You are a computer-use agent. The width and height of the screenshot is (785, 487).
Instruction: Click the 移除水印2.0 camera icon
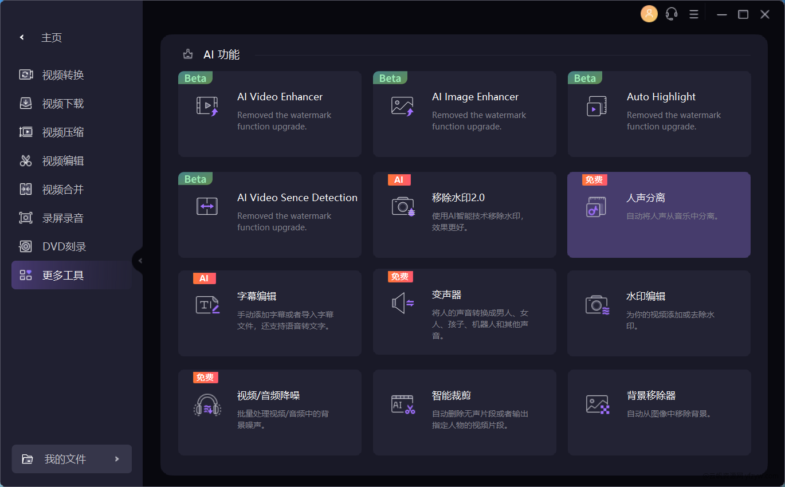pos(403,206)
